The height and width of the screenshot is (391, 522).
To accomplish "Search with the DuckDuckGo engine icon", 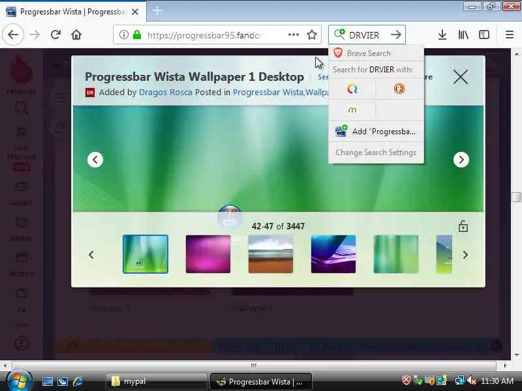I will [399, 89].
